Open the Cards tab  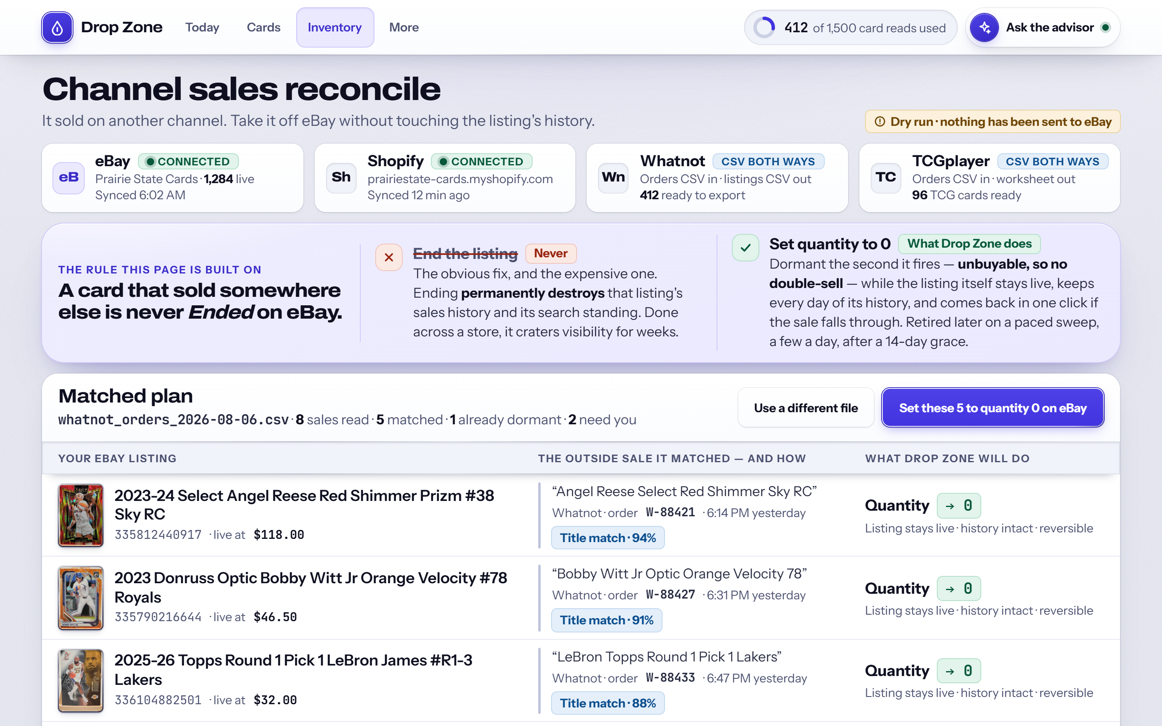(x=263, y=27)
